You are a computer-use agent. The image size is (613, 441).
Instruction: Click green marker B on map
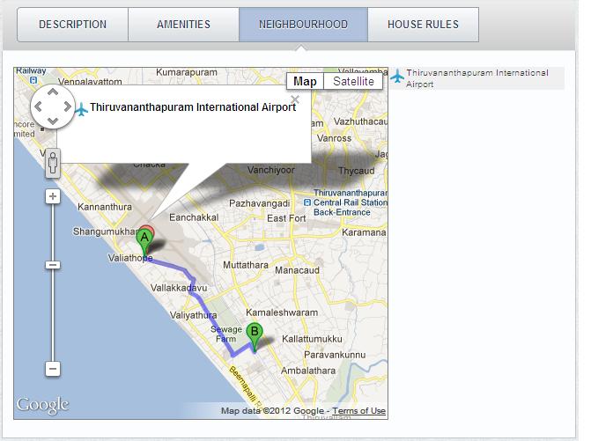pyautogui.click(x=255, y=336)
